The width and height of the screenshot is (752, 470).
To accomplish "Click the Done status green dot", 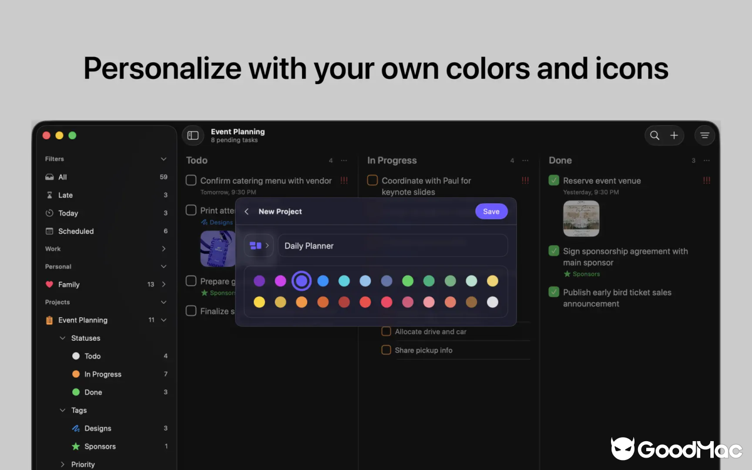I will (76, 392).
